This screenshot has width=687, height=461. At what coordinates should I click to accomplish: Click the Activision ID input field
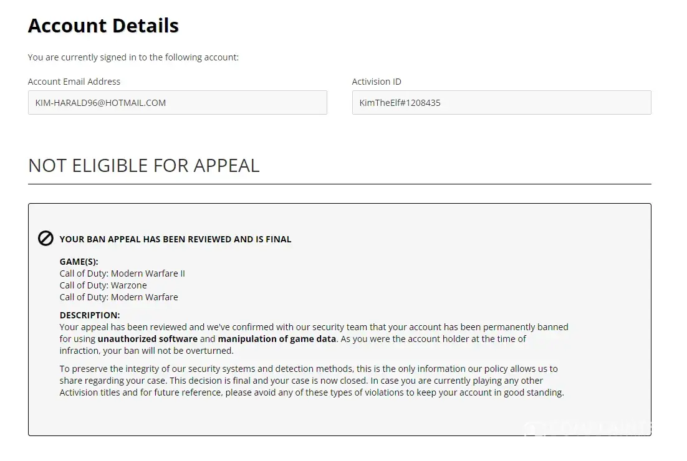[501, 103]
